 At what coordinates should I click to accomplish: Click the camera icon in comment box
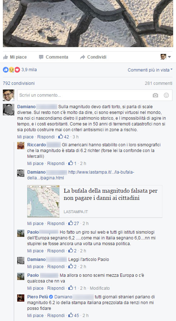tap(155, 95)
